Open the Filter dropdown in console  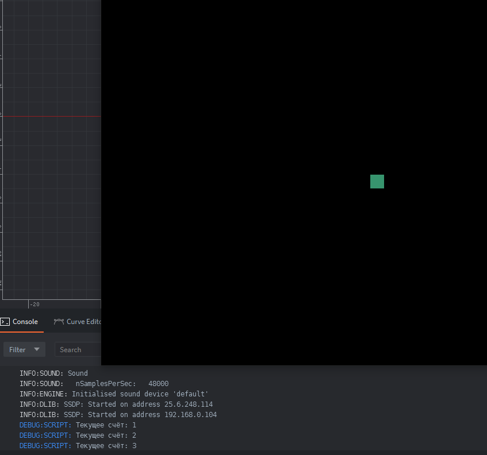coord(24,349)
